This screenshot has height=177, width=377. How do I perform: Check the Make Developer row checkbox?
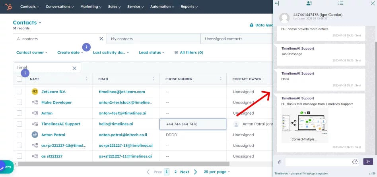(19, 102)
